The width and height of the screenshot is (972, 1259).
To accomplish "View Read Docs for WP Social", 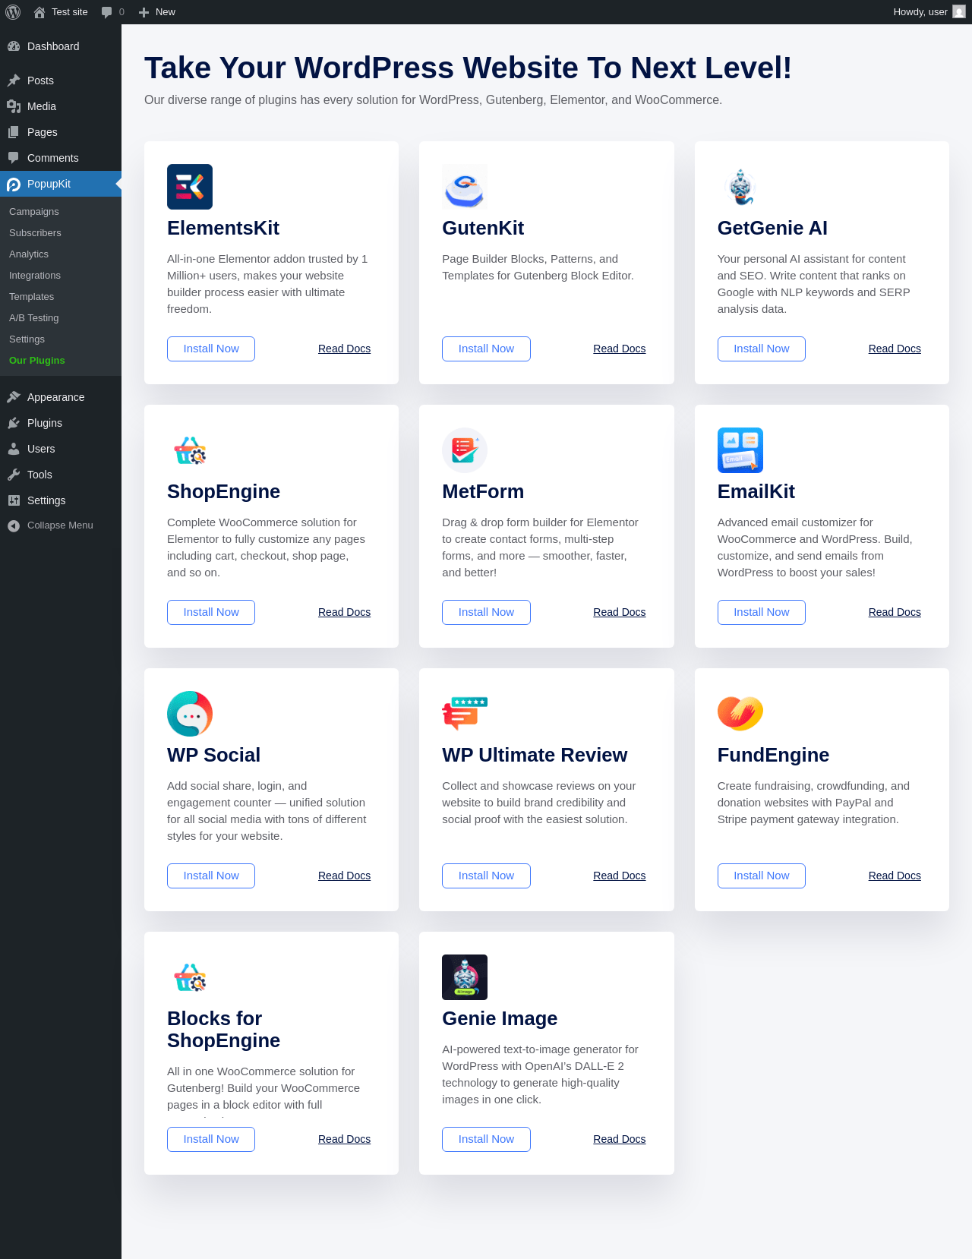I will [x=345, y=876].
